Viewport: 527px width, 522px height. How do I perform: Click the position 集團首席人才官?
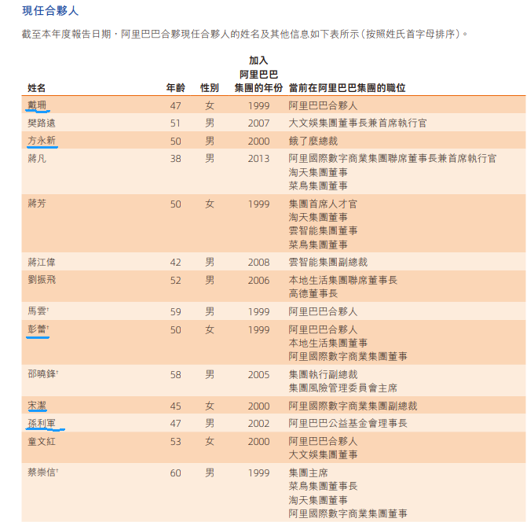pos(323,204)
